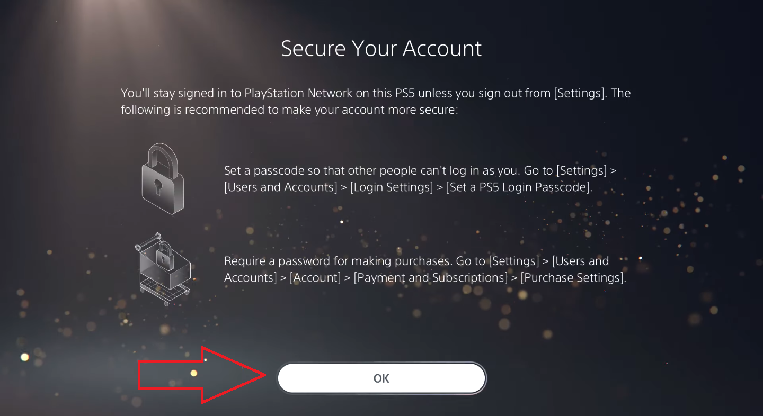Click the PlayStation Network text in intro
The height and width of the screenshot is (416, 763).
298,93
